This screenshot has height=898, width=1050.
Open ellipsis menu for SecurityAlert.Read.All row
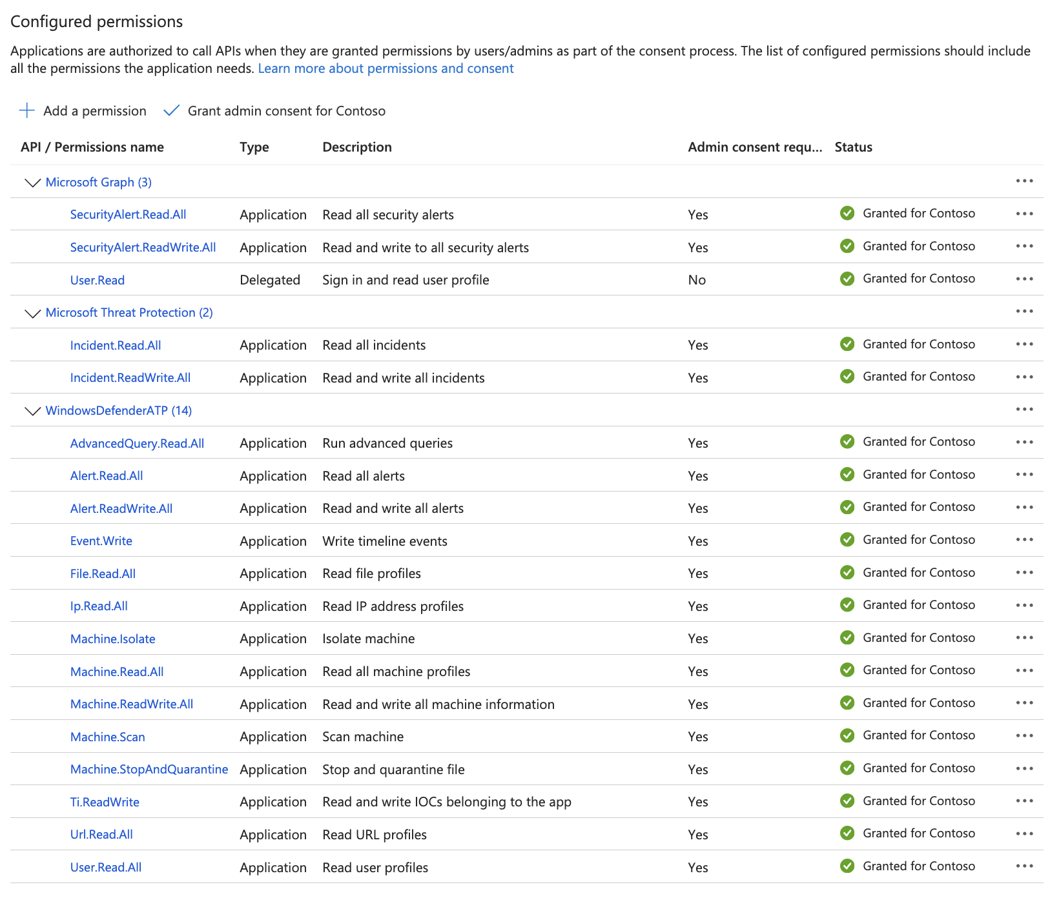click(1024, 214)
